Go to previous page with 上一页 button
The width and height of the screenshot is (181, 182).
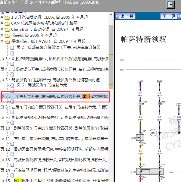coord(125,16)
